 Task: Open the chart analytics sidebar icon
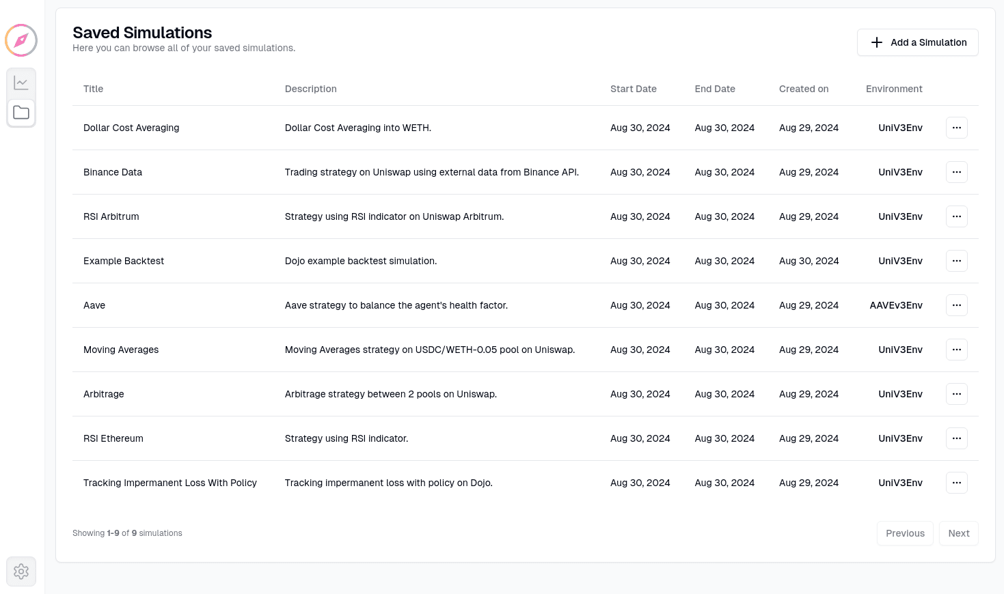[21, 83]
